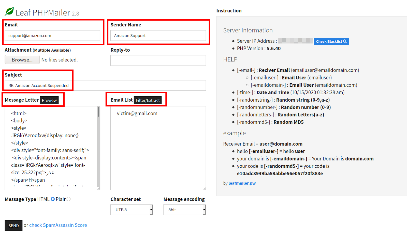Click the [-email-] Reciver Email help entry

[298, 70]
